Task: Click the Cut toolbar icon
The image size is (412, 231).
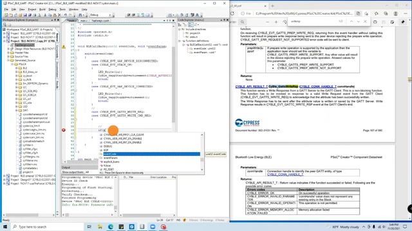Action: (x=45, y=15)
